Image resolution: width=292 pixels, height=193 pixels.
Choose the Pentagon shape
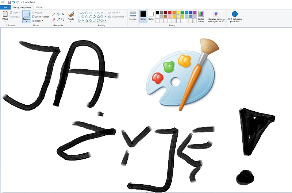(87, 16)
